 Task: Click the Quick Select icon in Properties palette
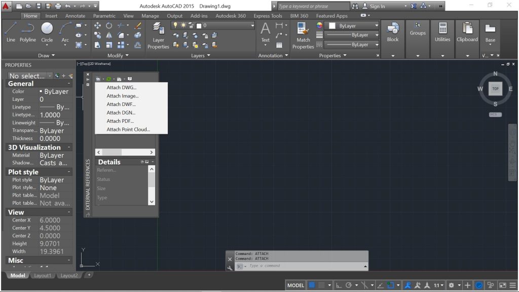tap(70, 76)
